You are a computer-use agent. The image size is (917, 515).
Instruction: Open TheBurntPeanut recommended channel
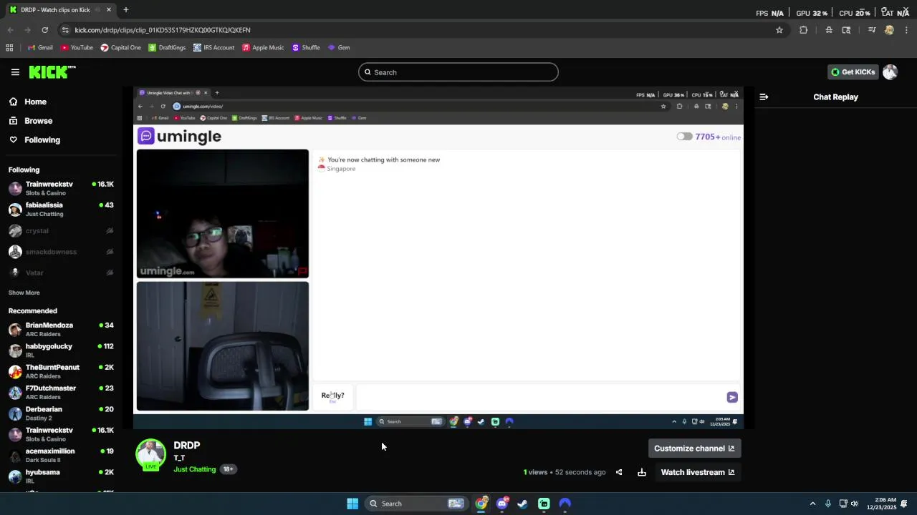coord(61,371)
